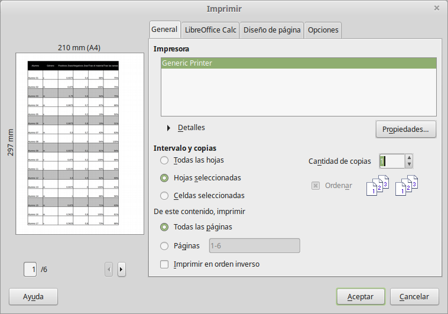
Task: Decrease the number of copies with down arrow
Action: [x=409, y=164]
